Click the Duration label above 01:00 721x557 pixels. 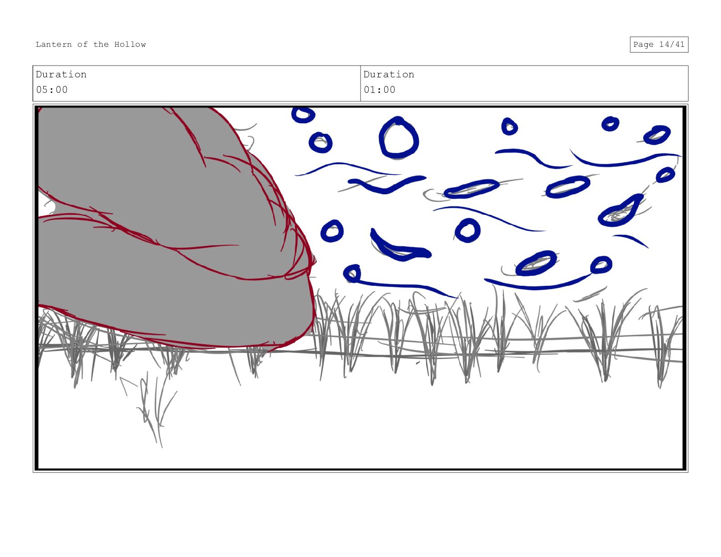click(x=389, y=74)
